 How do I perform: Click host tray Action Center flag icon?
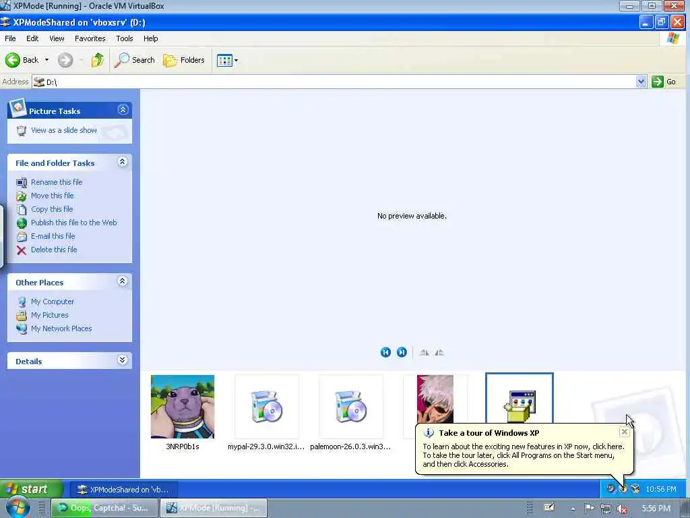(x=589, y=509)
